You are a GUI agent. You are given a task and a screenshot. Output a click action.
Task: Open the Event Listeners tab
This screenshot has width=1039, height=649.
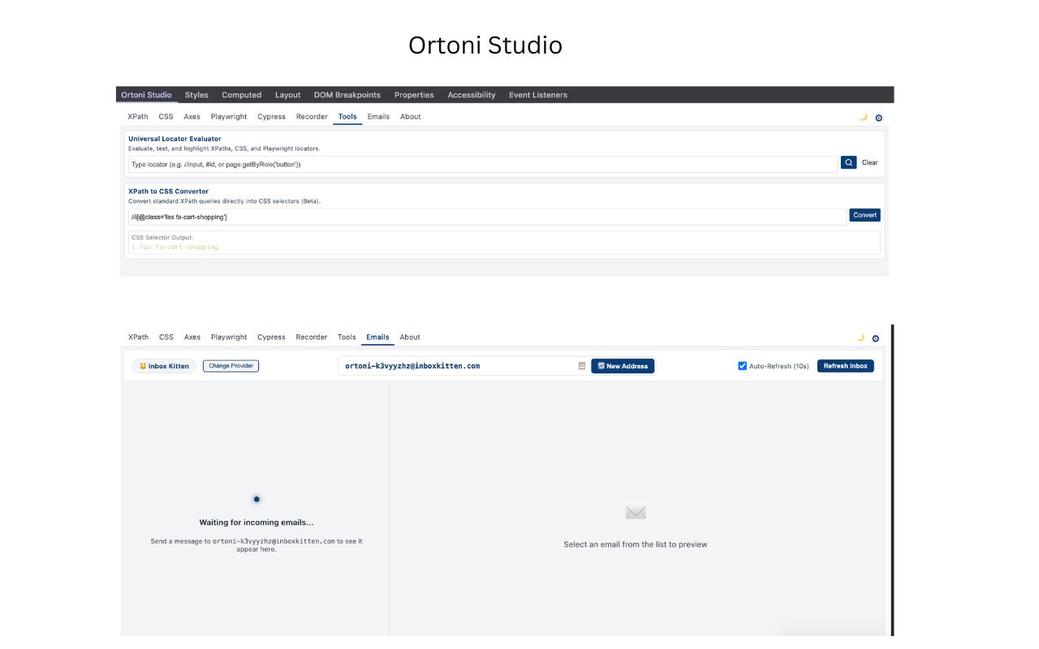click(x=538, y=95)
